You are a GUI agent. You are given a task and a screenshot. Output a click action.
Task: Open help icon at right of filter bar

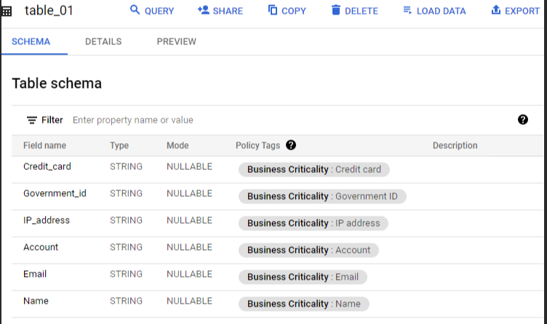[x=522, y=120]
